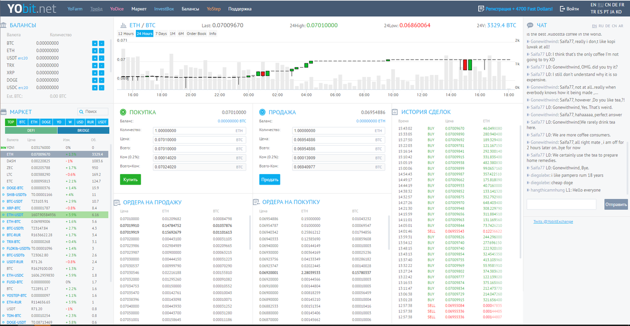Viewport: 630px width, 326px height.
Task: Select the TOP market filter tab
Action: [10, 122]
